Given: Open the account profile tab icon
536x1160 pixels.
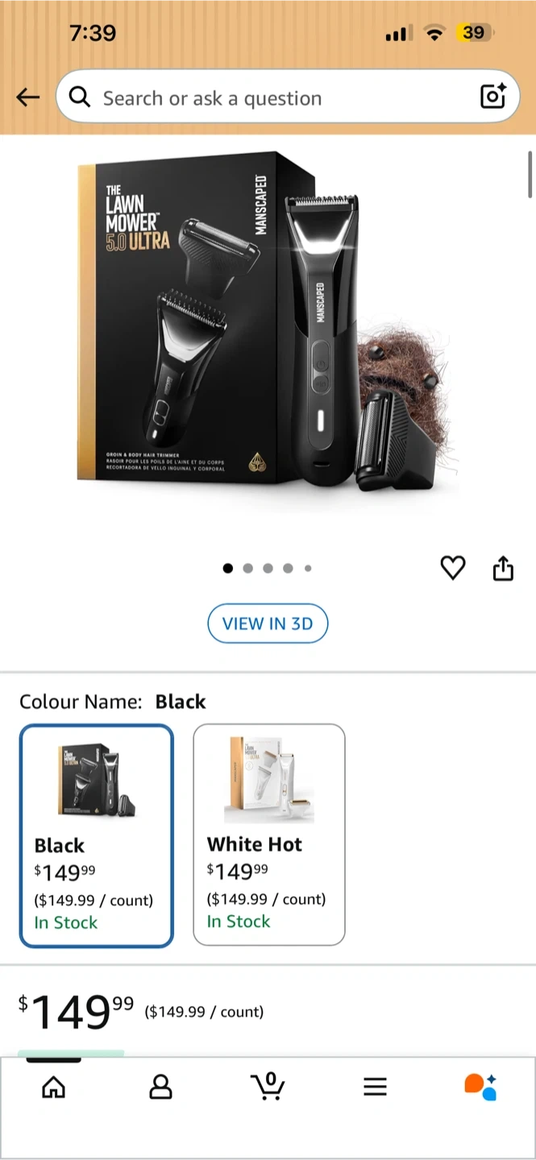Looking at the screenshot, I should pyautogui.click(x=161, y=1087).
